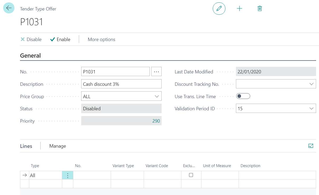This screenshot has height=195, width=319.
Task: Check the Exclude checkbox in first line
Action: point(191,175)
